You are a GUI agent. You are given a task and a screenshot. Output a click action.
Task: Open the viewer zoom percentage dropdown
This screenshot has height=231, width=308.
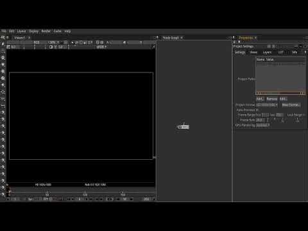click(x=54, y=42)
